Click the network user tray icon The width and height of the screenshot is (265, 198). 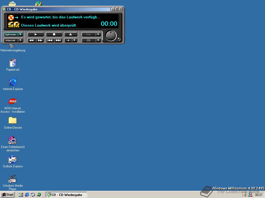[x=250, y=195]
